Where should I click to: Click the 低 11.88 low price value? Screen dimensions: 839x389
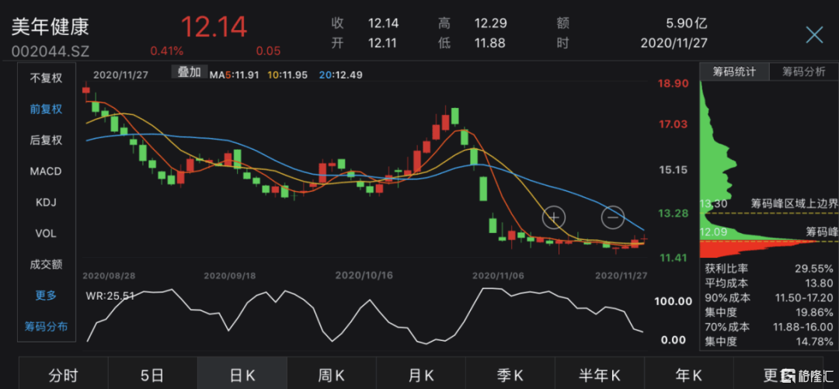[489, 43]
